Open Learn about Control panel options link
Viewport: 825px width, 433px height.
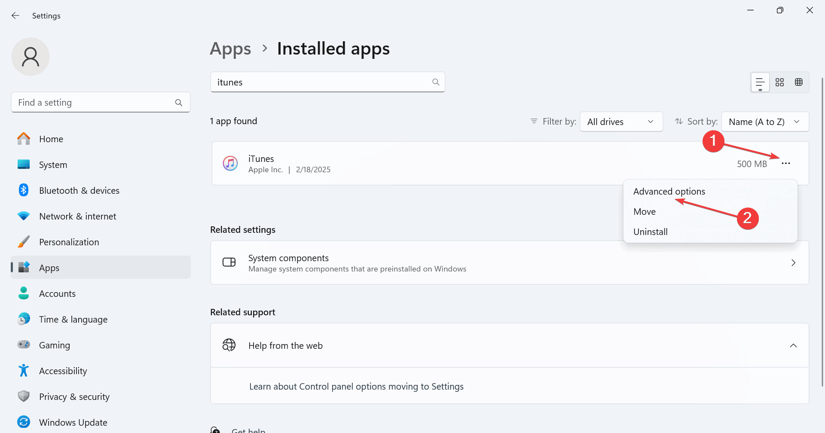[356, 387]
